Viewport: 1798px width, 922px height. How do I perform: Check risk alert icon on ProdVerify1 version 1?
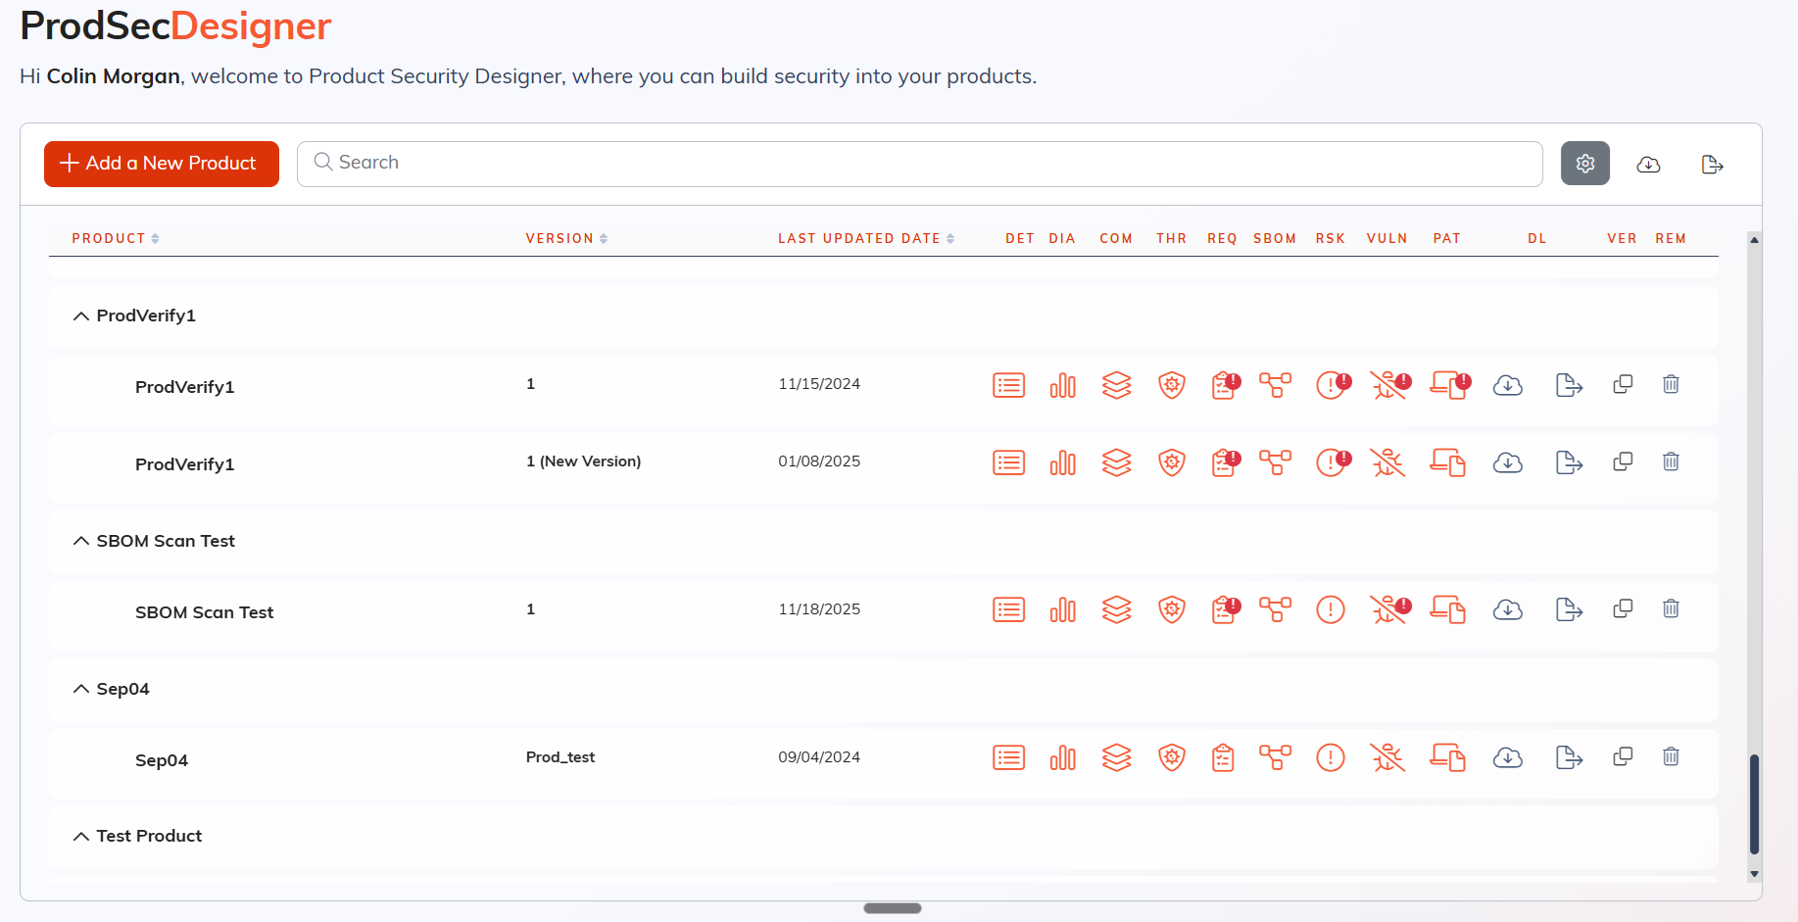[x=1331, y=384]
